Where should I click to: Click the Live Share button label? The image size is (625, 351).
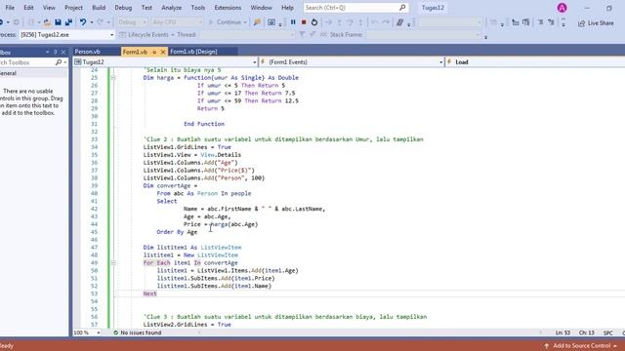[601, 23]
